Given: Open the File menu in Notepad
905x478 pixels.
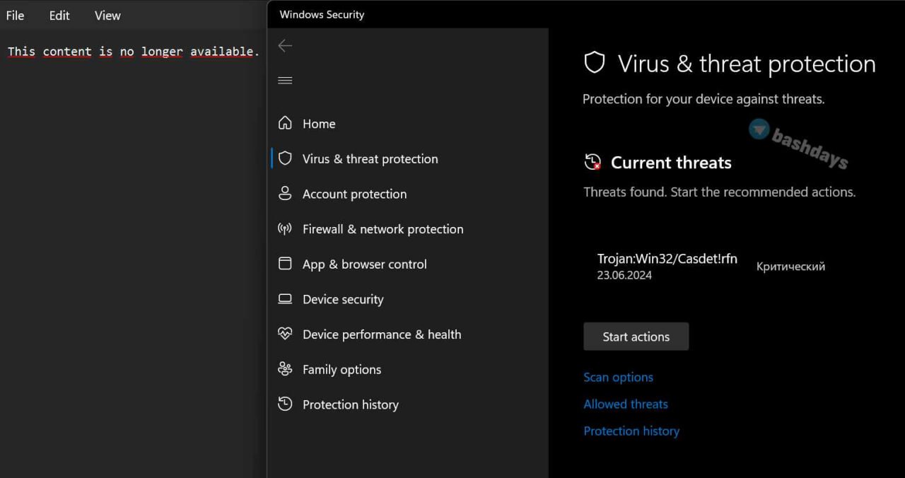Looking at the screenshot, I should click(x=15, y=16).
